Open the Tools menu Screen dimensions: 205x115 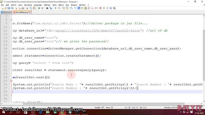click(54, 5)
